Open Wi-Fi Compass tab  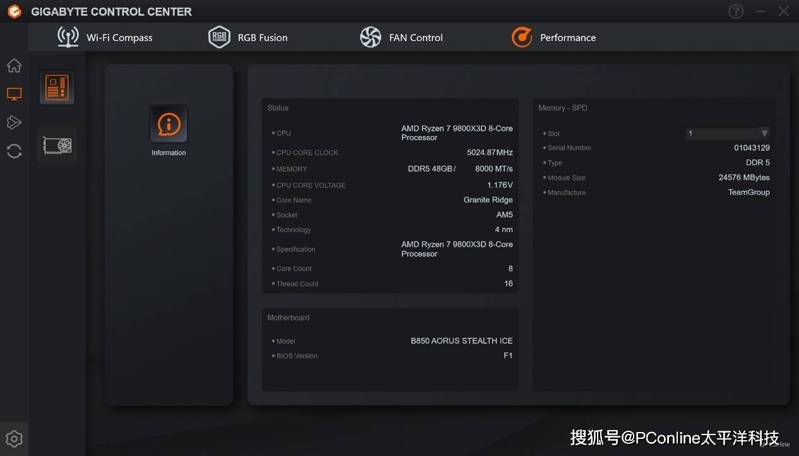click(105, 38)
